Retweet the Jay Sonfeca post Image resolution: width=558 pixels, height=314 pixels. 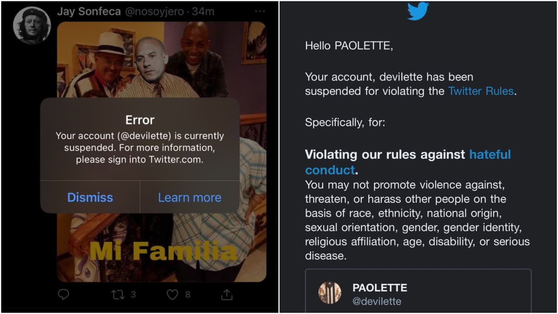[118, 295]
